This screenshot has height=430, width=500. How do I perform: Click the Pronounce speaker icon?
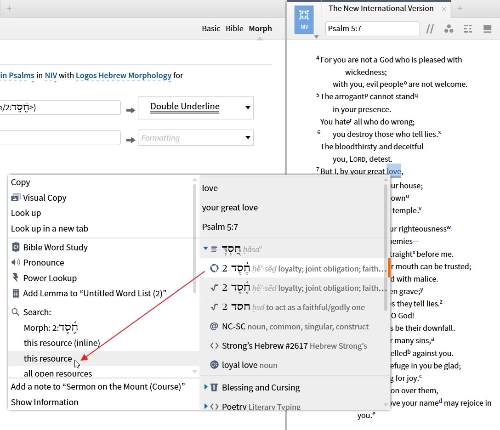(16, 262)
